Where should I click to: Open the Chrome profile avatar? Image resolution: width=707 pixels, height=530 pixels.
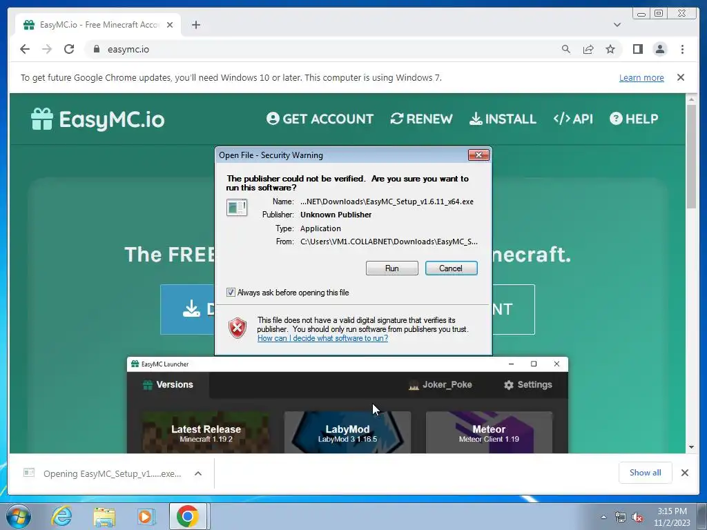click(x=660, y=49)
